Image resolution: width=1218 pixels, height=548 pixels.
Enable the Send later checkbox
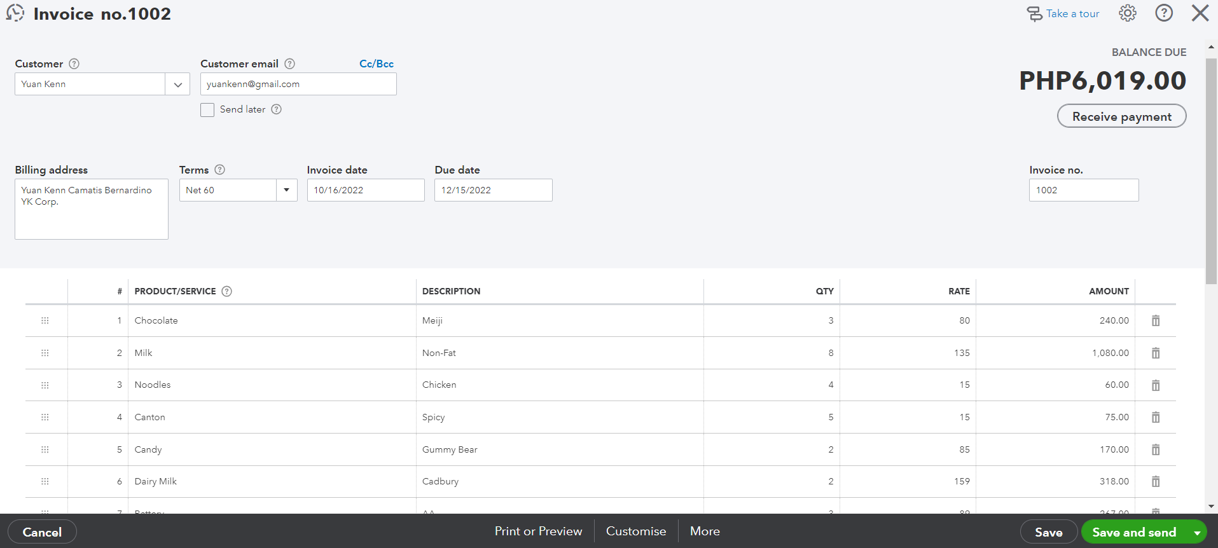click(207, 110)
